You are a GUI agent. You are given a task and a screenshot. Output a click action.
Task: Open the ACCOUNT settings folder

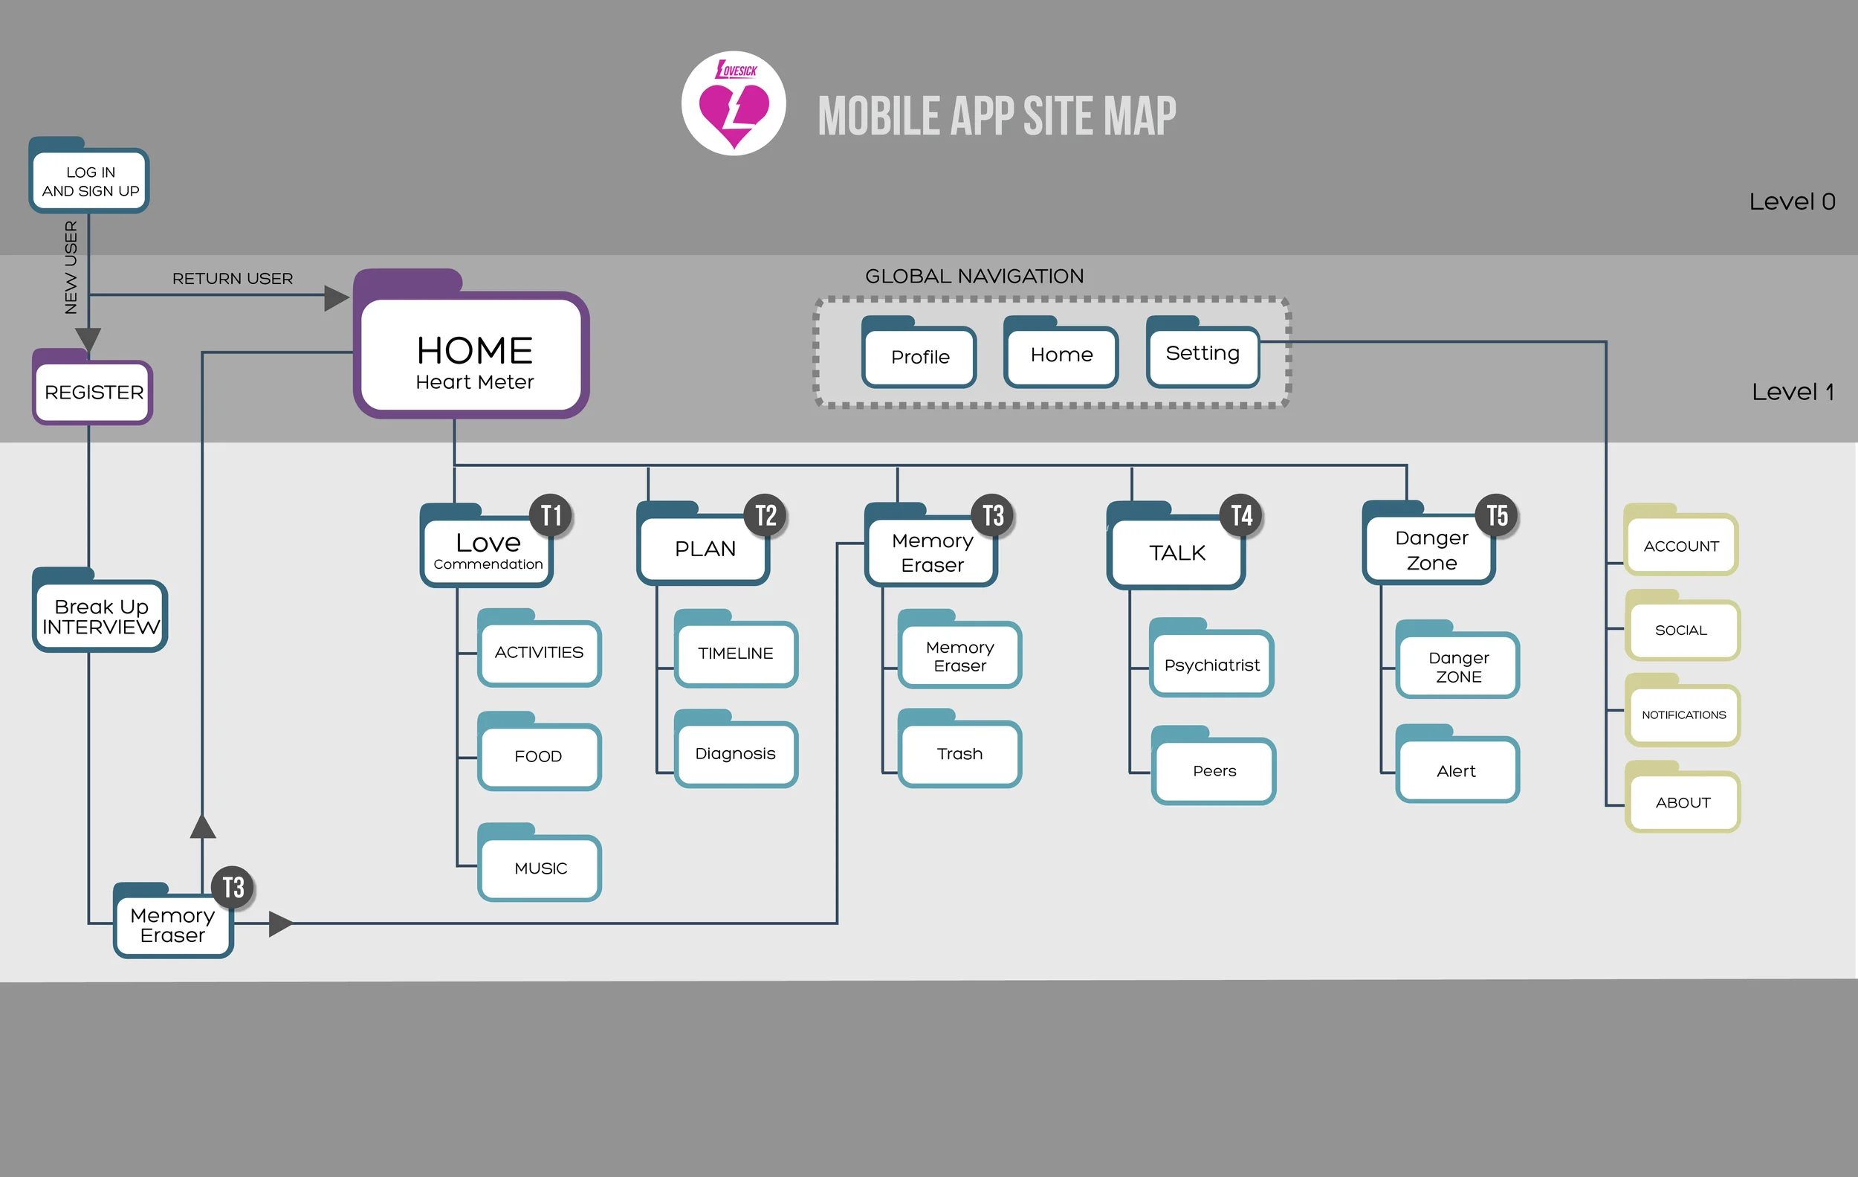point(1680,546)
